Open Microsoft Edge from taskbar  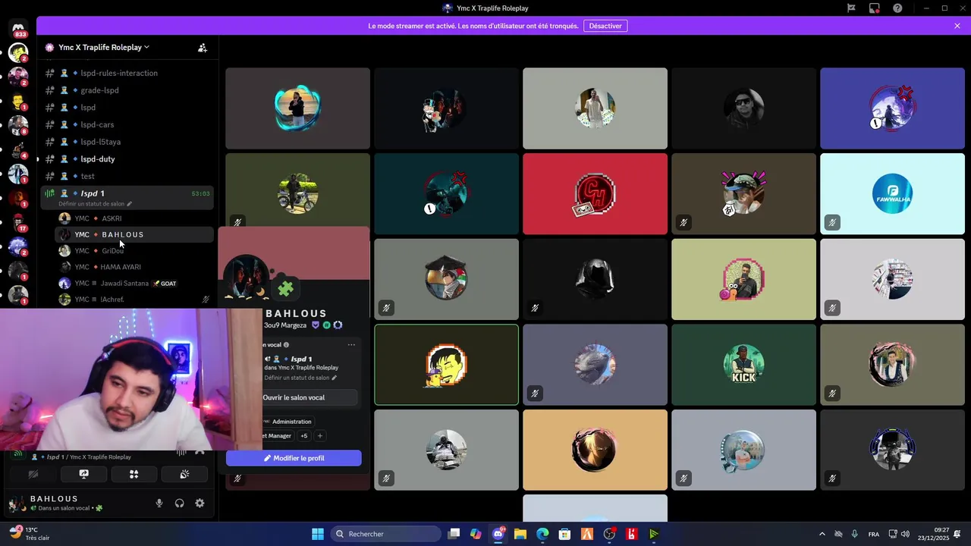coord(542,534)
